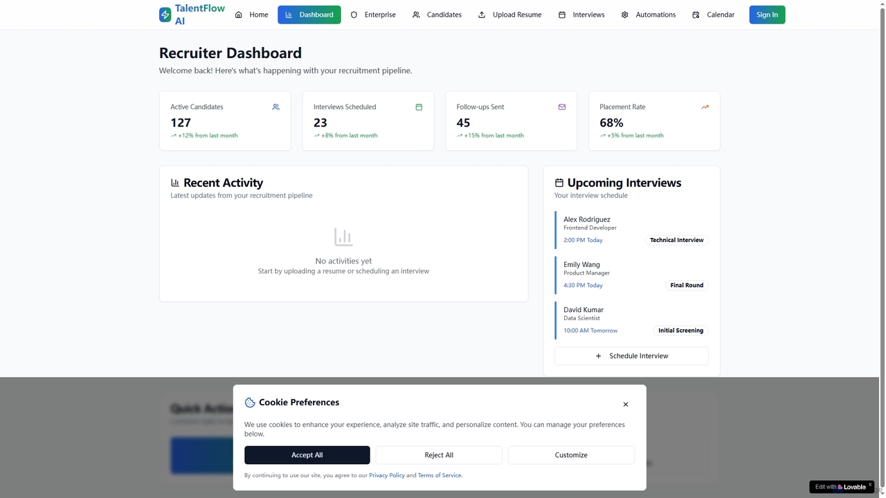Click the Calendar nav icon
This screenshot has height=498, width=886.
point(696,15)
